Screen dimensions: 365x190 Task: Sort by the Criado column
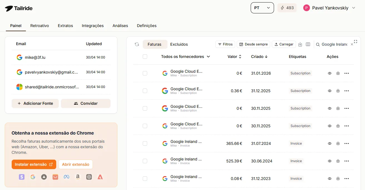pyautogui.click(x=259, y=57)
